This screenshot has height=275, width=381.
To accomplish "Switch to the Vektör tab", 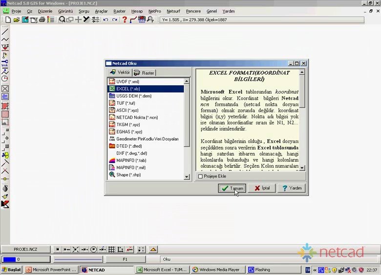I will [120, 72].
